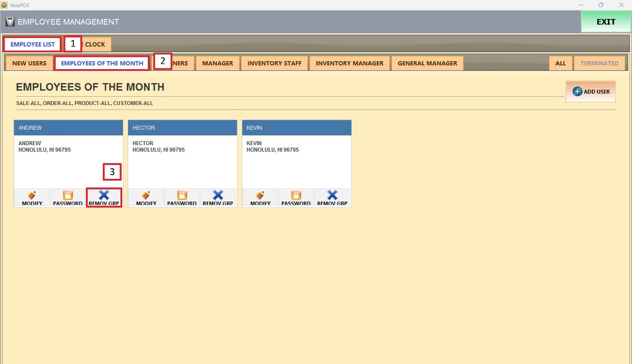The width and height of the screenshot is (632, 364).
Task: Edit Kevin using the Modify pencil icon
Action: [x=260, y=195]
